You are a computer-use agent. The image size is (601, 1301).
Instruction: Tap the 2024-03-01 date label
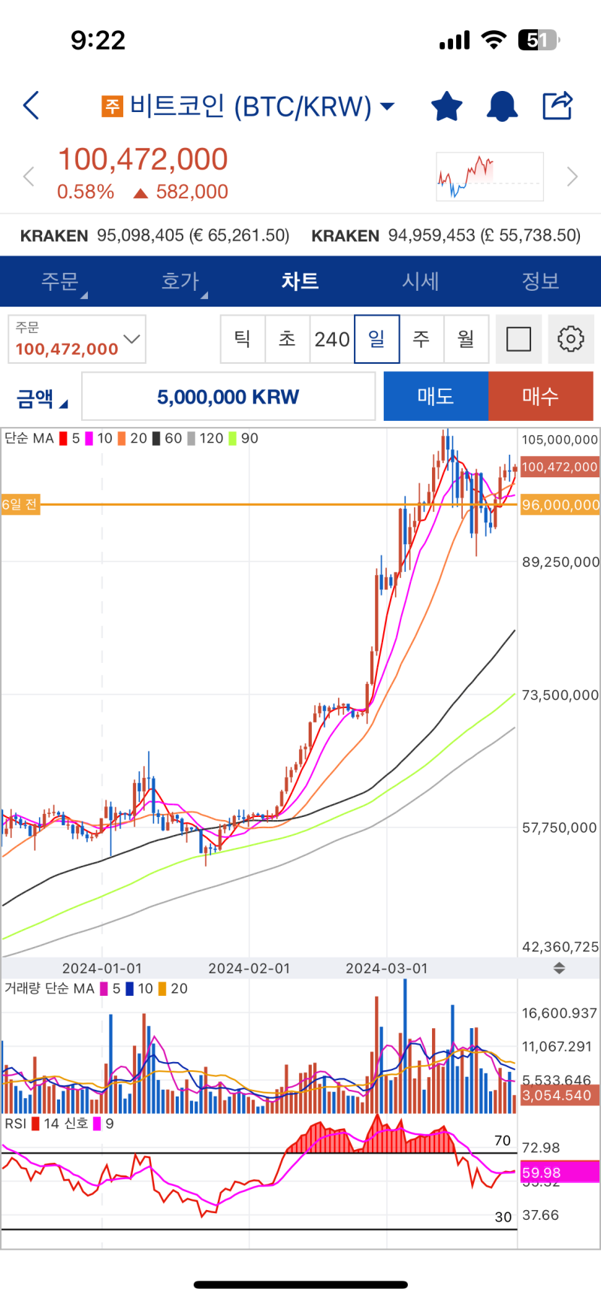point(387,968)
